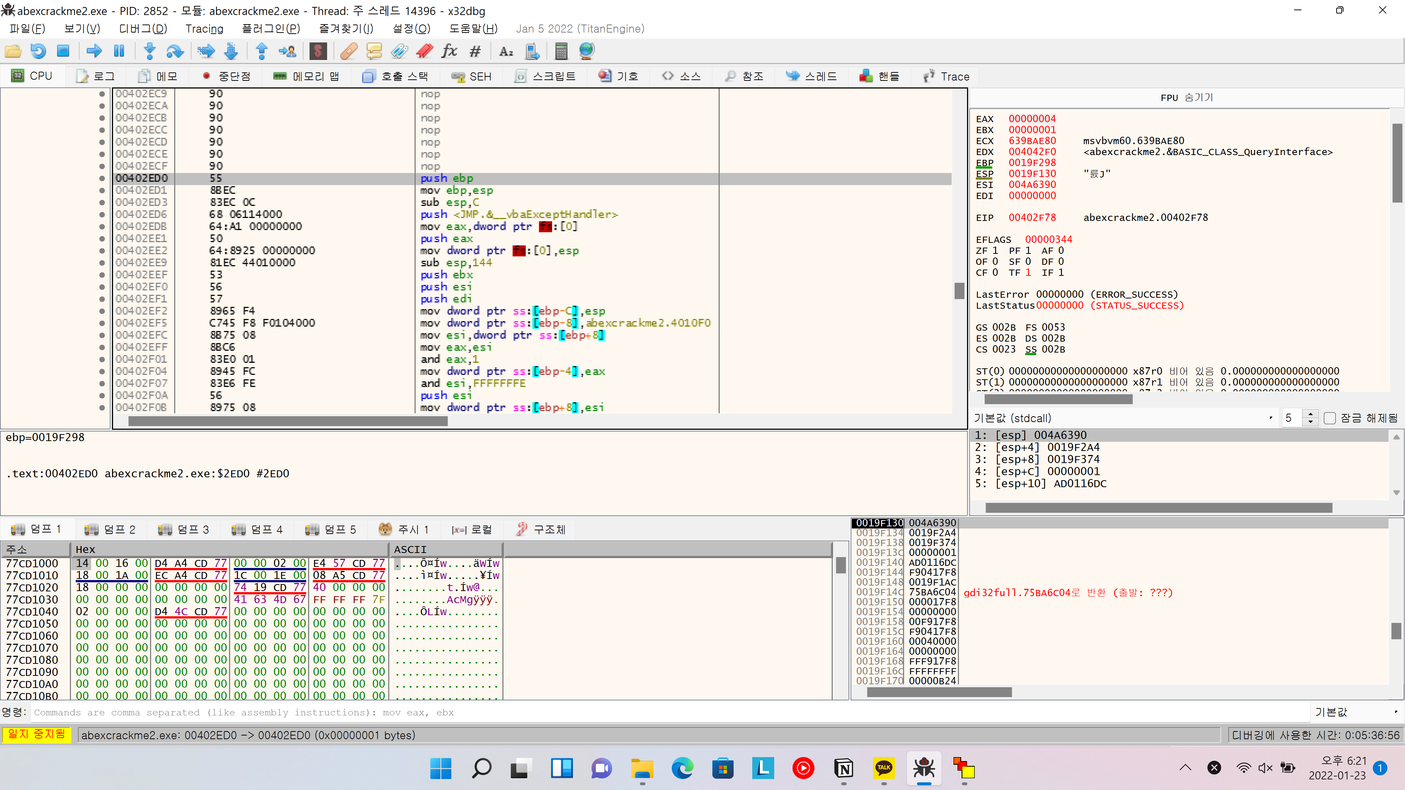The height and width of the screenshot is (790, 1405).
Task: Open the calculator icon
Action: click(561, 51)
